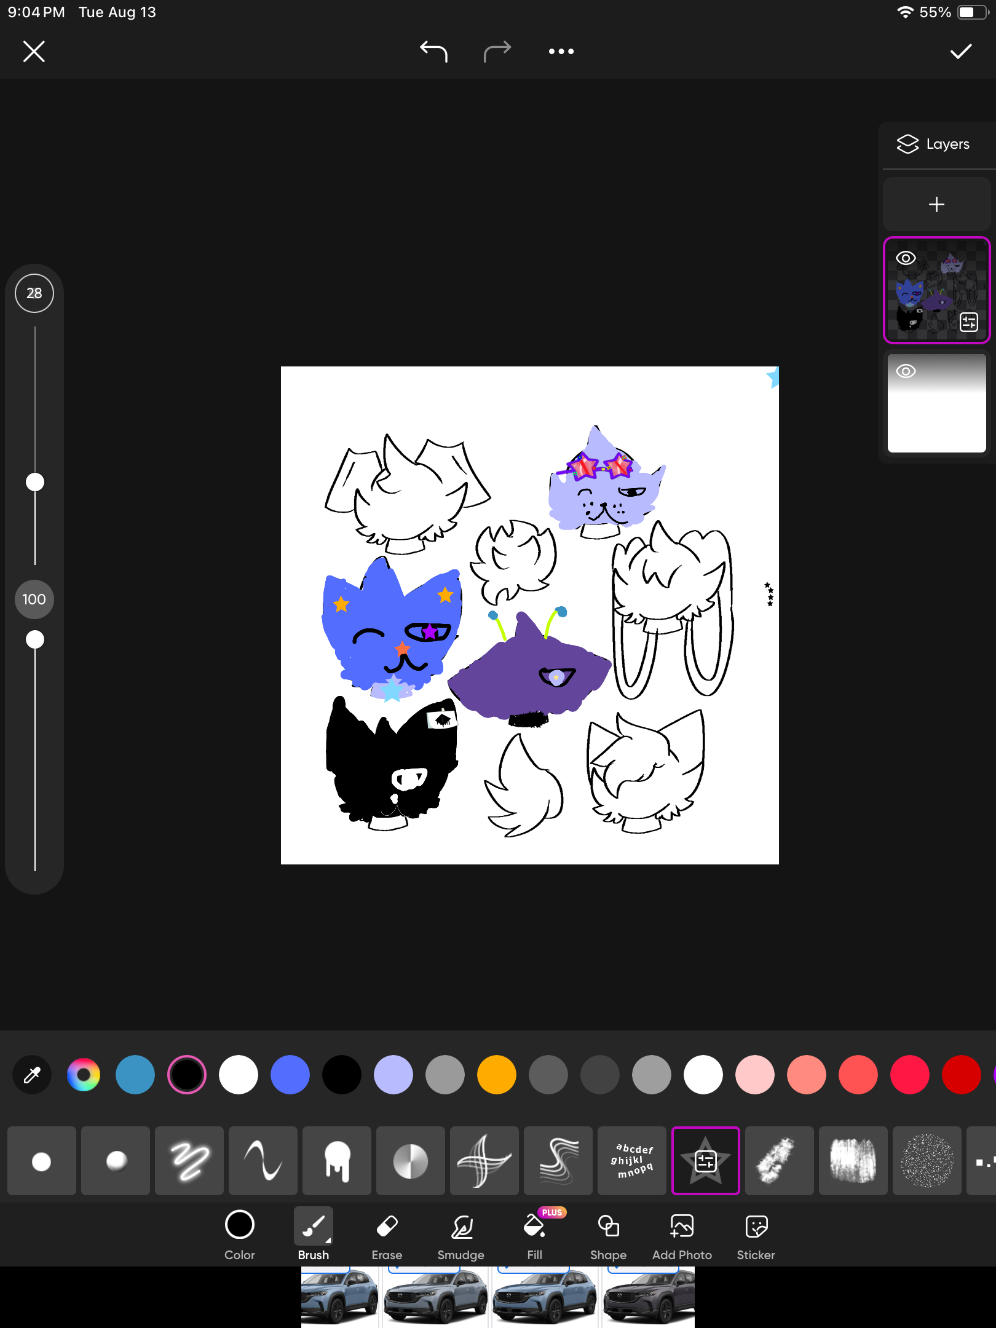Confirm the drawing with the checkmark
This screenshot has height=1328, width=996.
tap(960, 52)
